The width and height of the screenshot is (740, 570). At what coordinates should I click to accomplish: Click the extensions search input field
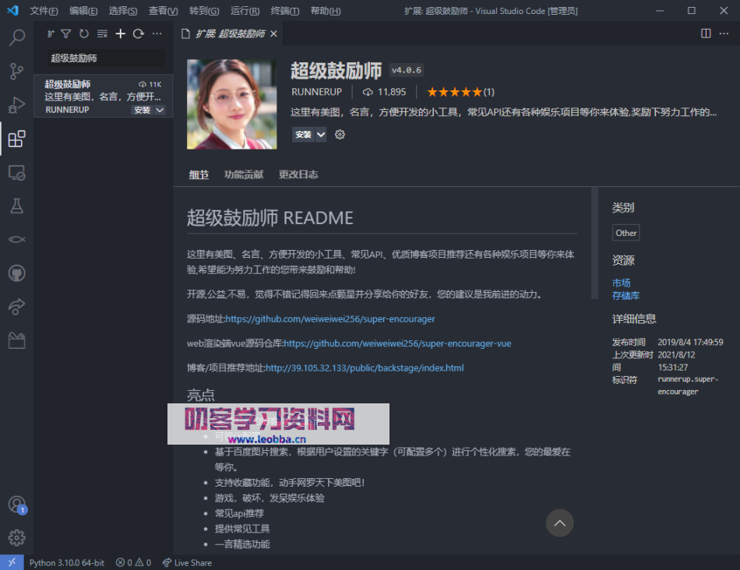pos(105,58)
